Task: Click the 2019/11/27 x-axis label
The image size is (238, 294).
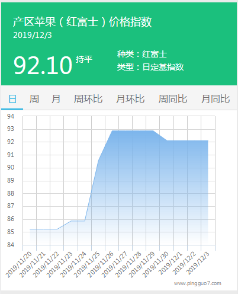Action: [x=114, y=264]
